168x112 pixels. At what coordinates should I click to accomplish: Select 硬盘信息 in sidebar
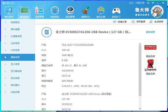18,57
